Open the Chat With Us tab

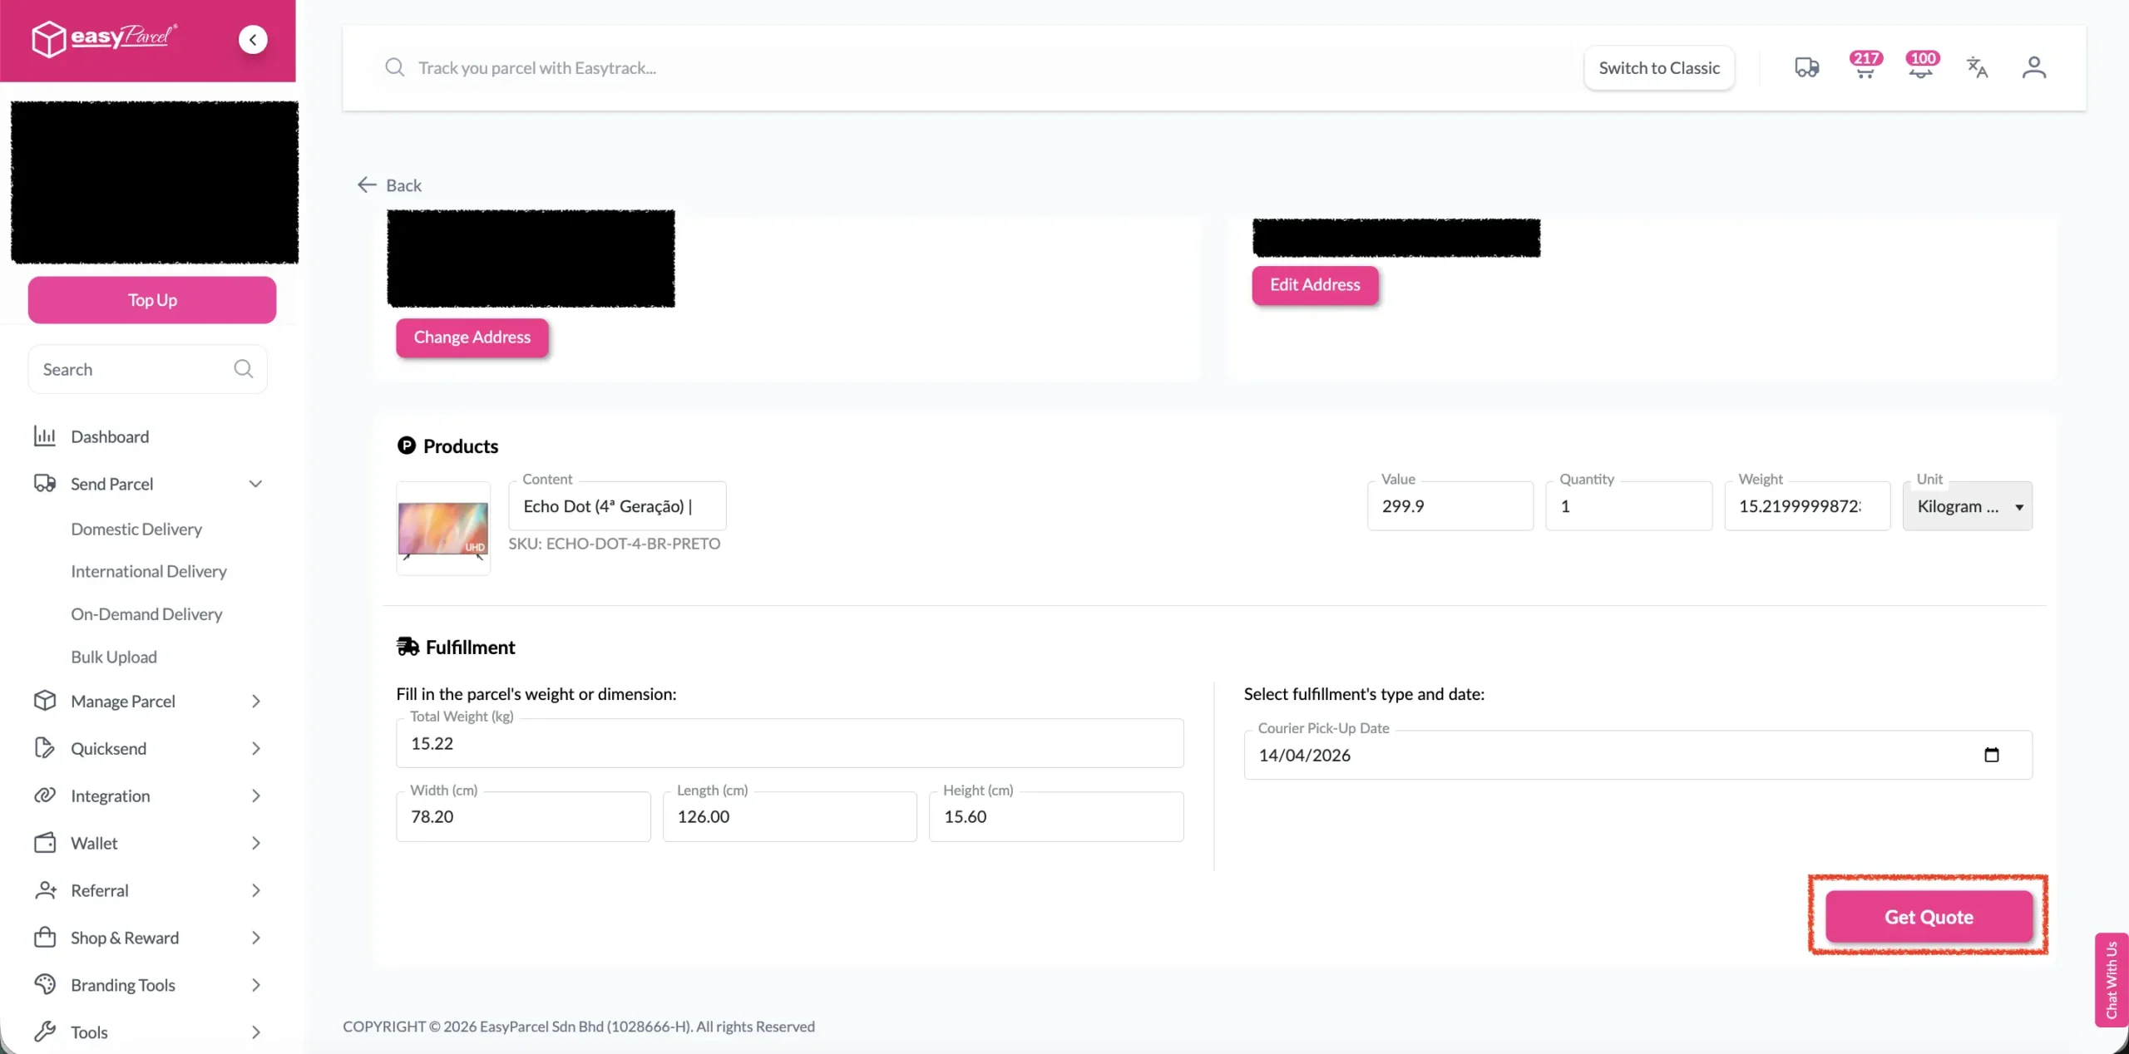[2112, 980]
